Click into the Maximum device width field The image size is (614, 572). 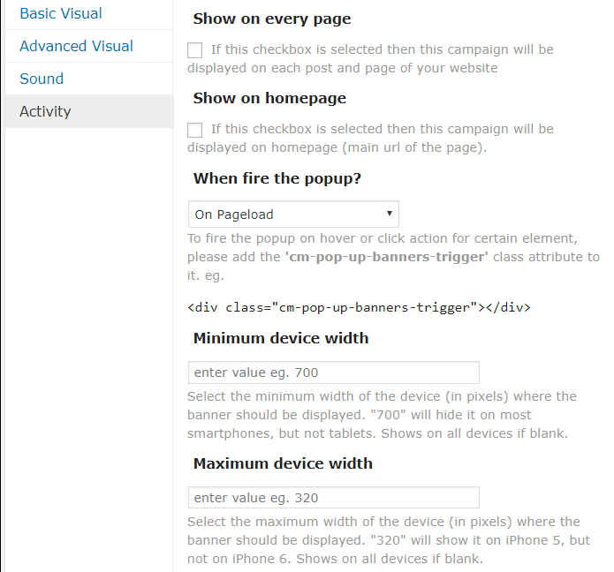click(x=333, y=498)
